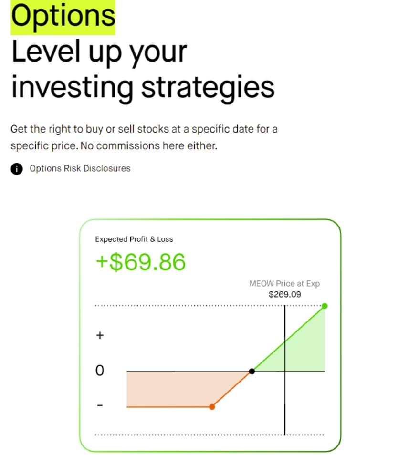Click the plus sign on chart axis
The height and width of the screenshot is (455, 420).
[x=100, y=335]
